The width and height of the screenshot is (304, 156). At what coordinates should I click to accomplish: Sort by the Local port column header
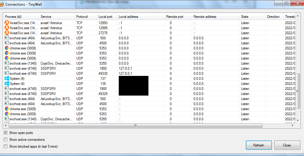click(107, 17)
